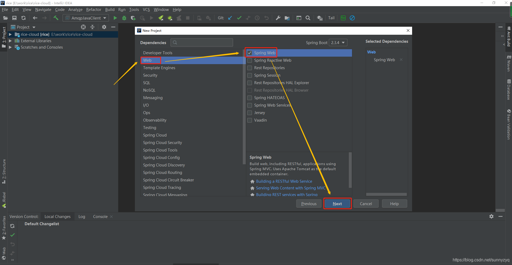This screenshot has height=265, width=512.
Task: Click the Cancel button
Action: [366, 204]
